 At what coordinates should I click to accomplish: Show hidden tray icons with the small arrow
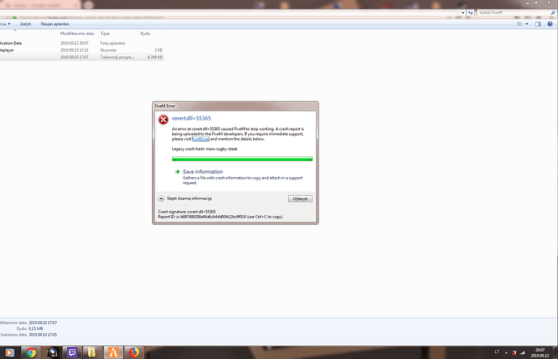[506, 353]
